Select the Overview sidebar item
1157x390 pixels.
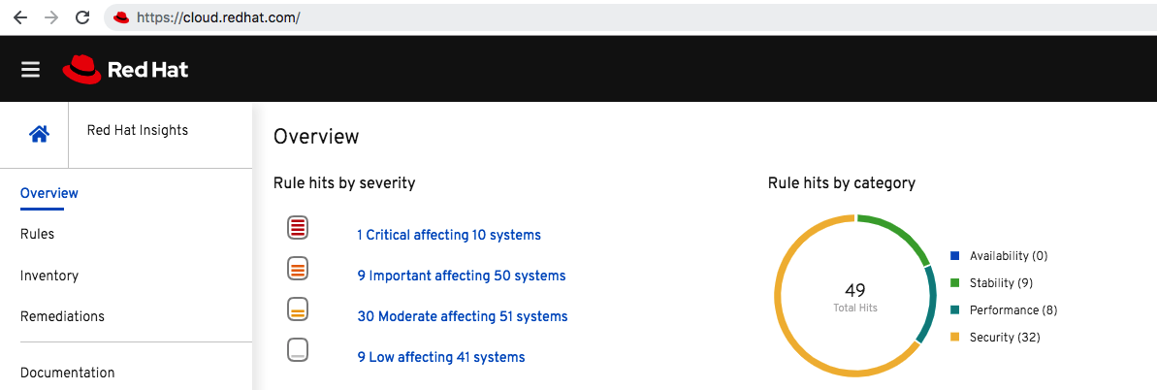click(x=48, y=193)
